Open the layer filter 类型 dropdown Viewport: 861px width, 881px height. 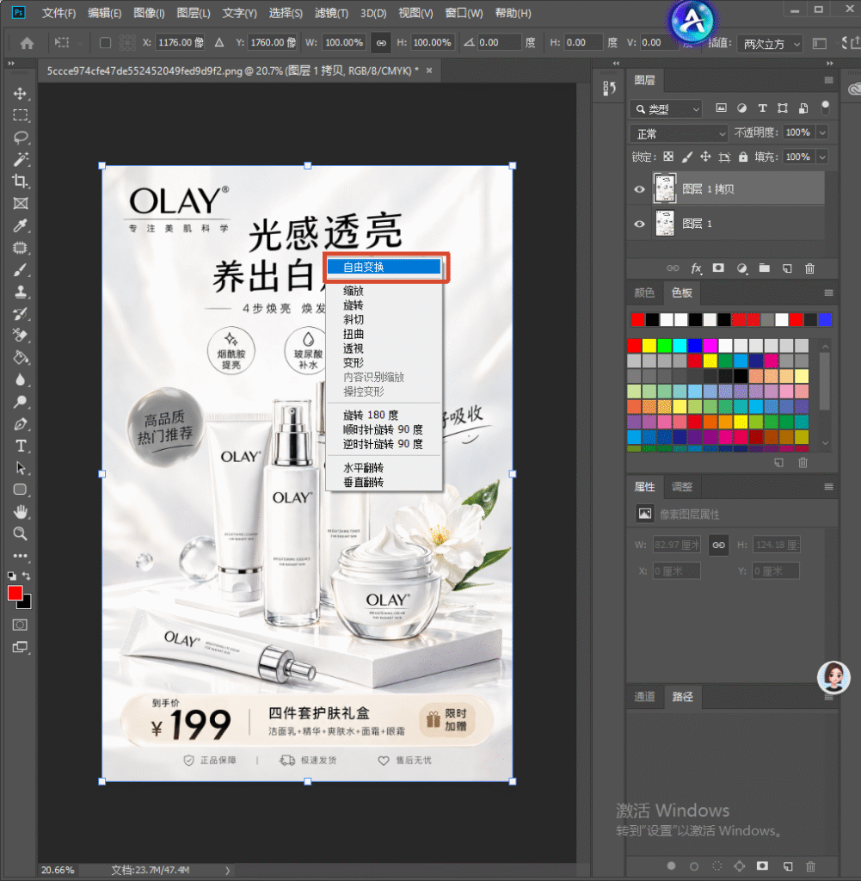666,109
